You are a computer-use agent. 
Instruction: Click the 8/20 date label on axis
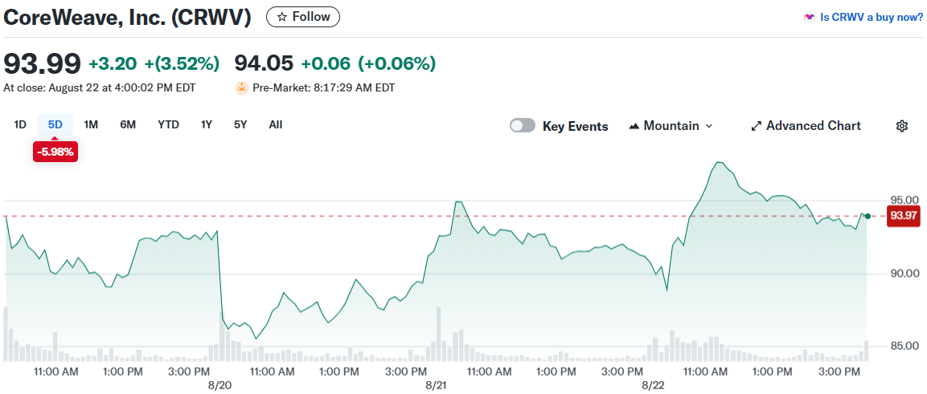pyautogui.click(x=220, y=385)
